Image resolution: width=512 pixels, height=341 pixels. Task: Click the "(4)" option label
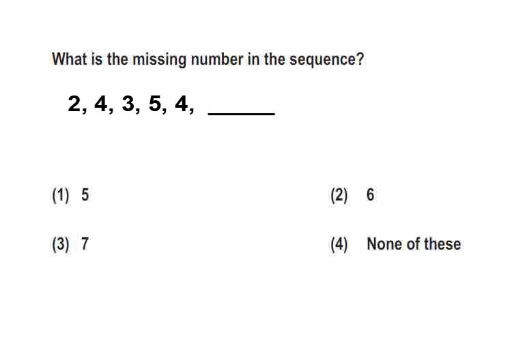[x=339, y=244]
